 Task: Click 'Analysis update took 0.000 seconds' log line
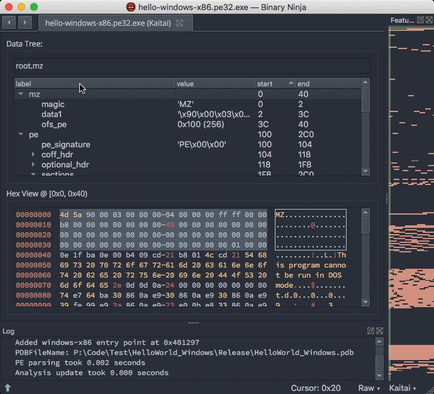coord(92,373)
